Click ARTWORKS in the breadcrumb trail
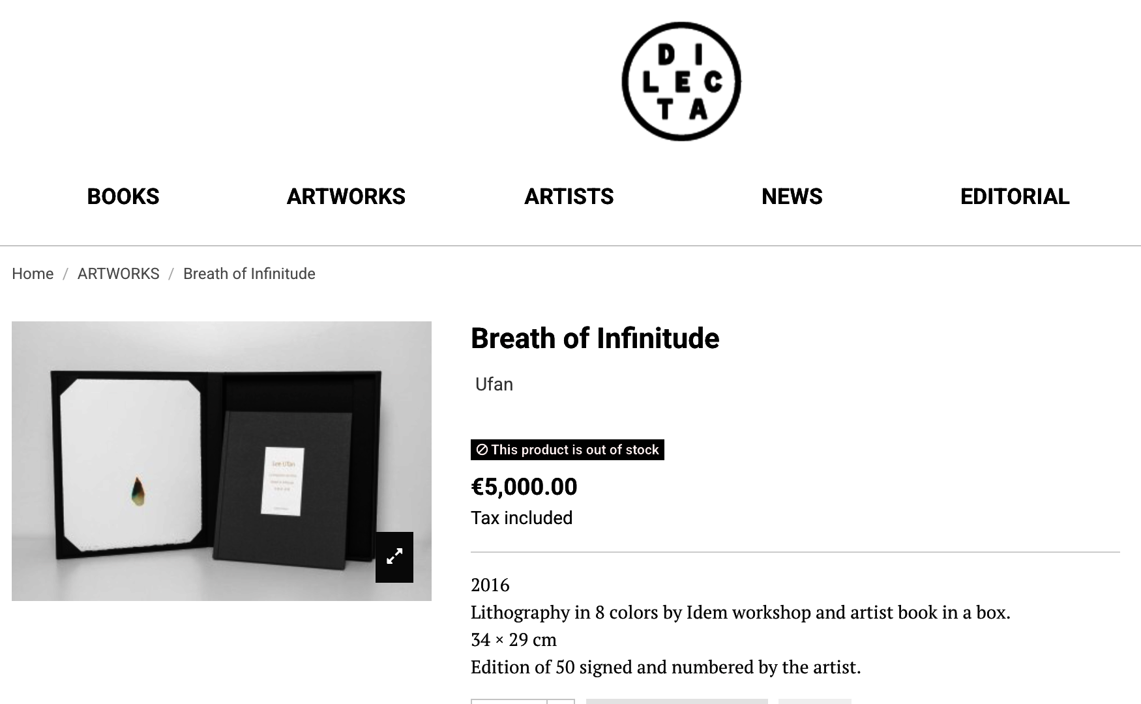1141x704 pixels. 118,274
